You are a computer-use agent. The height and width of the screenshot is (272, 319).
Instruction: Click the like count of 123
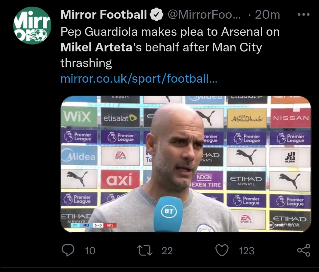click(247, 251)
